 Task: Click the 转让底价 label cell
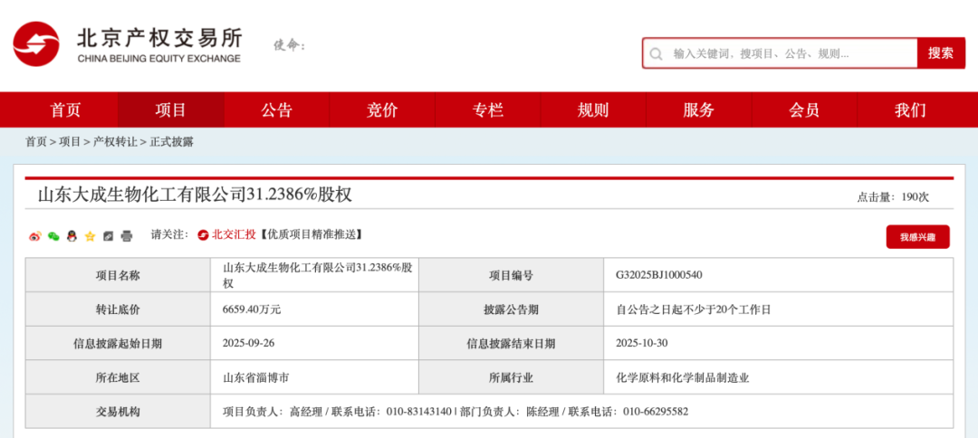point(118,309)
